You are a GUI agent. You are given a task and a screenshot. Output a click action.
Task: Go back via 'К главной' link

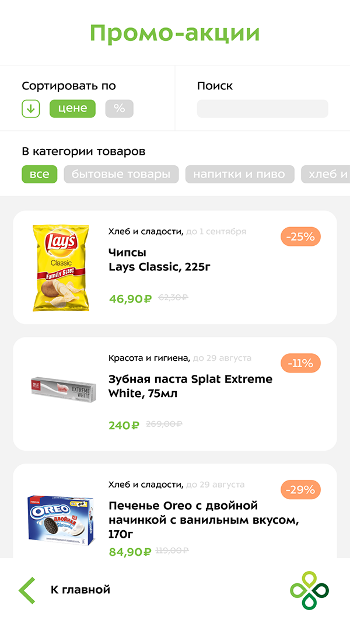[80, 590]
